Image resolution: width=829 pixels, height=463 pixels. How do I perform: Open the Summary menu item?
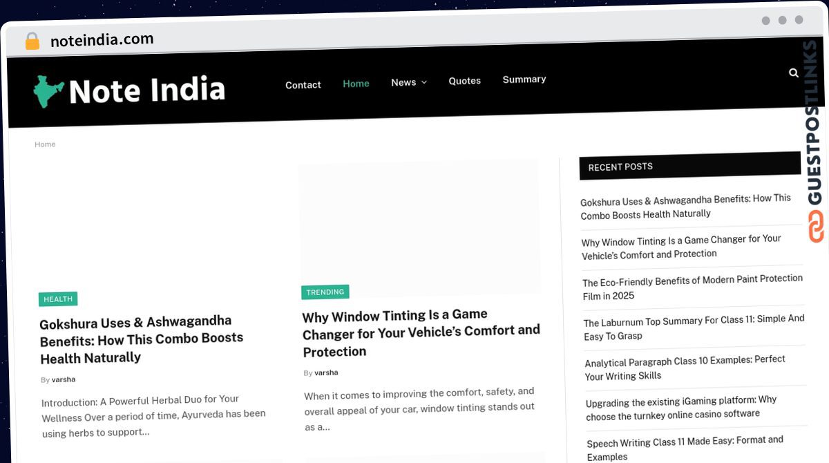tap(524, 79)
